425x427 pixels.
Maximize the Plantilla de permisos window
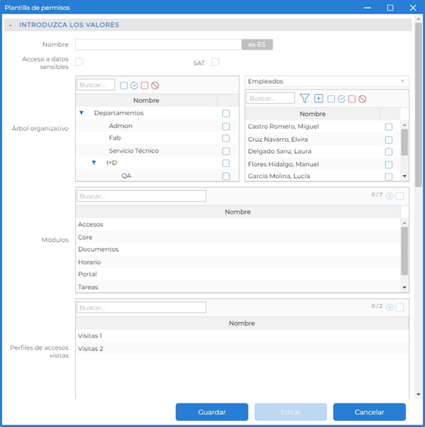[390, 8]
